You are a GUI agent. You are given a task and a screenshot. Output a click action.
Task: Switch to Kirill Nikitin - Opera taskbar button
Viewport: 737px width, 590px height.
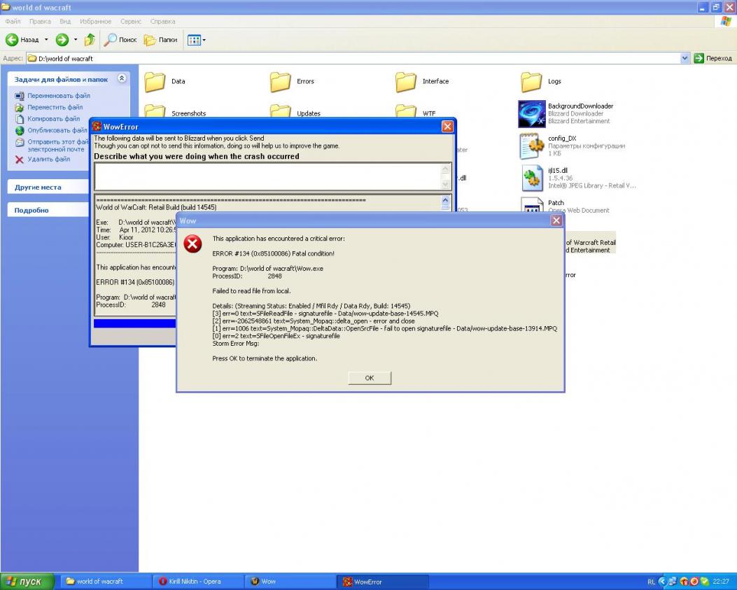point(195,582)
